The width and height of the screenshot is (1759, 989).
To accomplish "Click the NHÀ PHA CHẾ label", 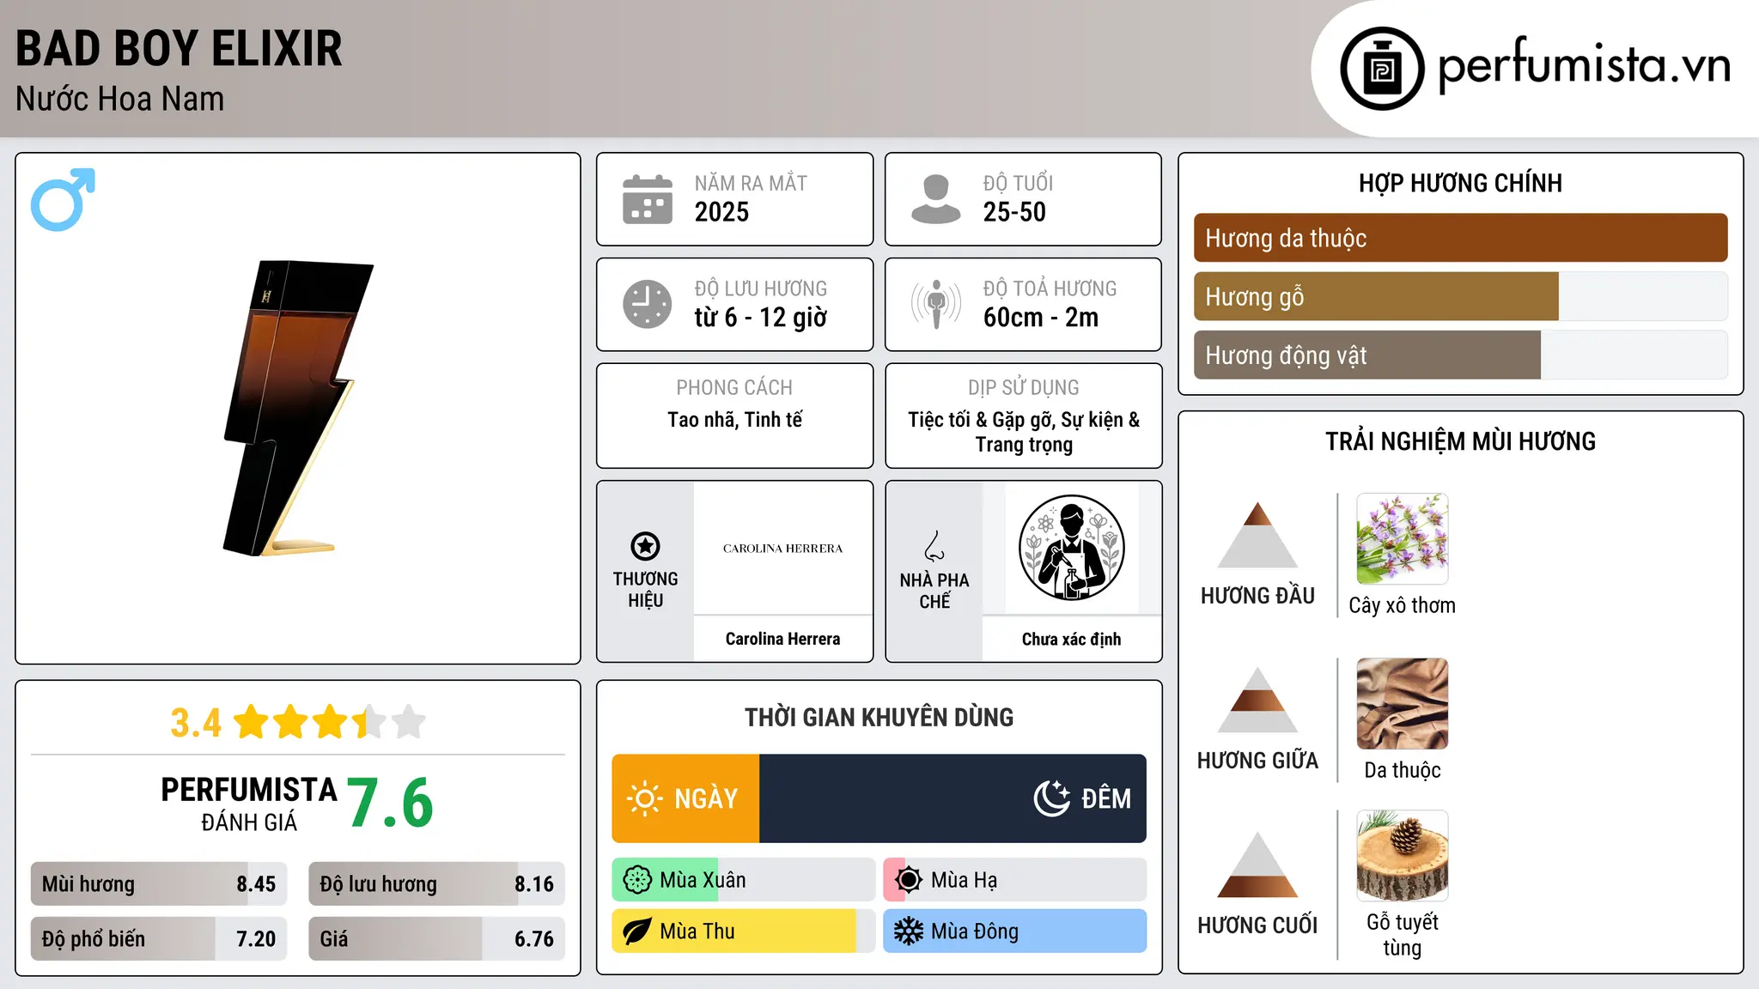I will coord(934,591).
